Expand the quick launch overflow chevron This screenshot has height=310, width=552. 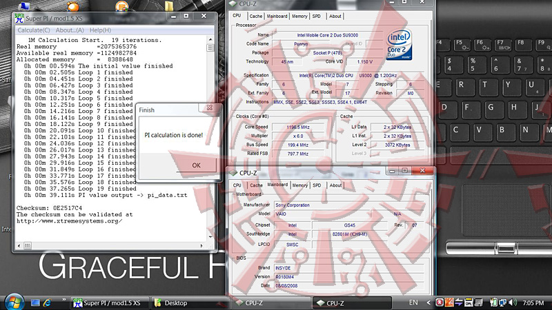click(64, 300)
